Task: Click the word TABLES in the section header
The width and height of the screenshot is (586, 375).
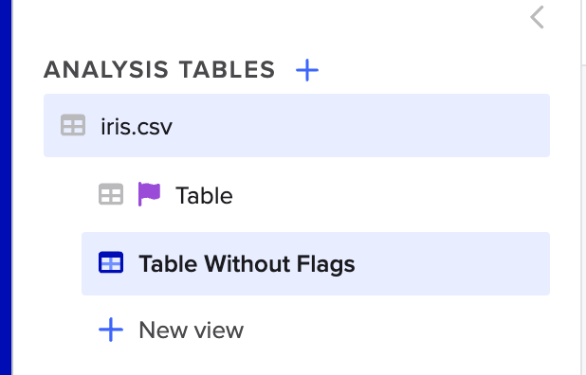Action: coord(227,70)
